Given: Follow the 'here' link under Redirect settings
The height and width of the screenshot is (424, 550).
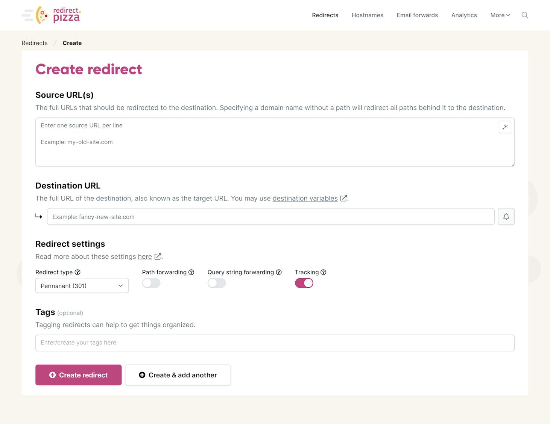Looking at the screenshot, I should point(145,257).
